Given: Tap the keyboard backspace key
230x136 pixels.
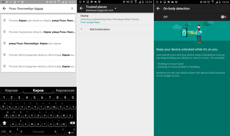Looking at the screenshot, I should 72,123.
